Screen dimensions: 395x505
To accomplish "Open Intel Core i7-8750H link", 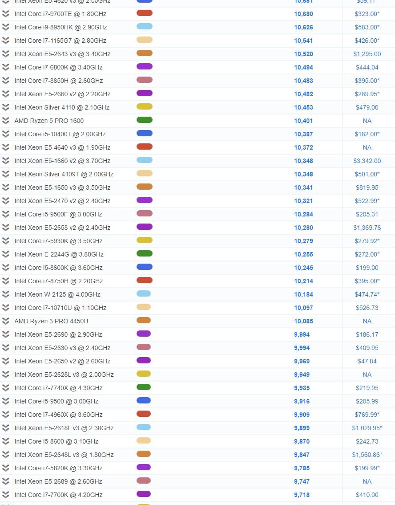I will pyautogui.click(x=59, y=281).
